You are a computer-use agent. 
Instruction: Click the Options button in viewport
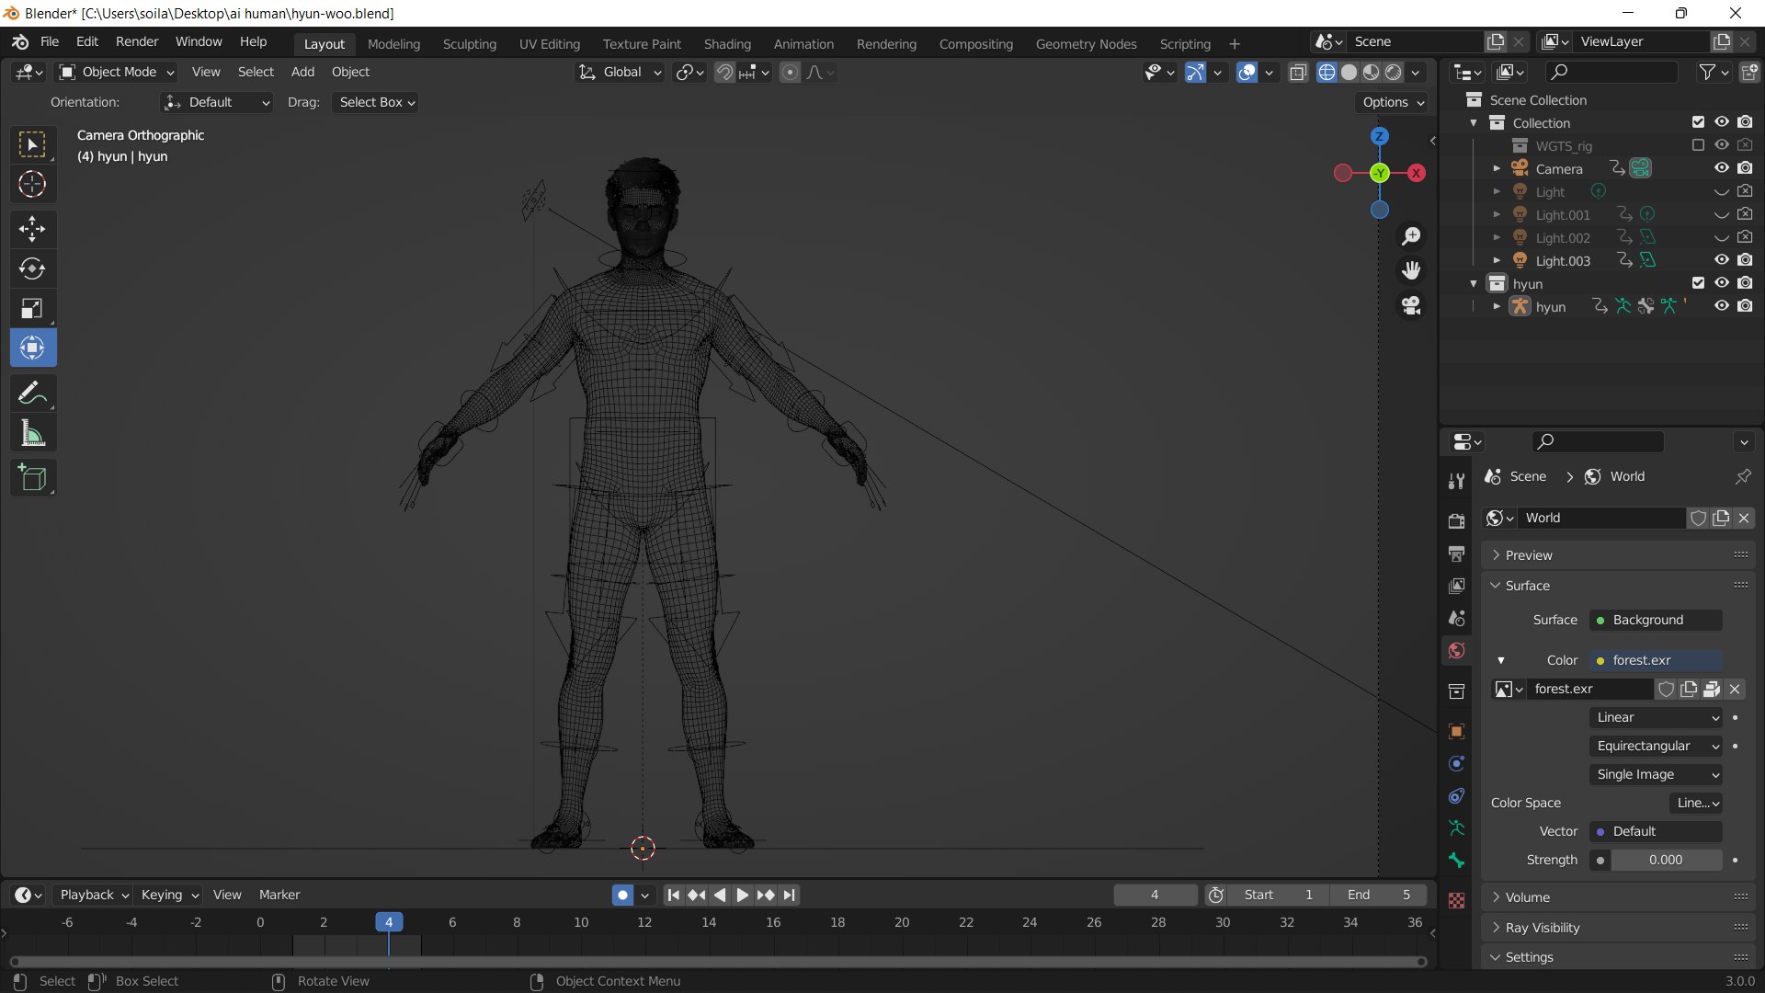coord(1393,102)
